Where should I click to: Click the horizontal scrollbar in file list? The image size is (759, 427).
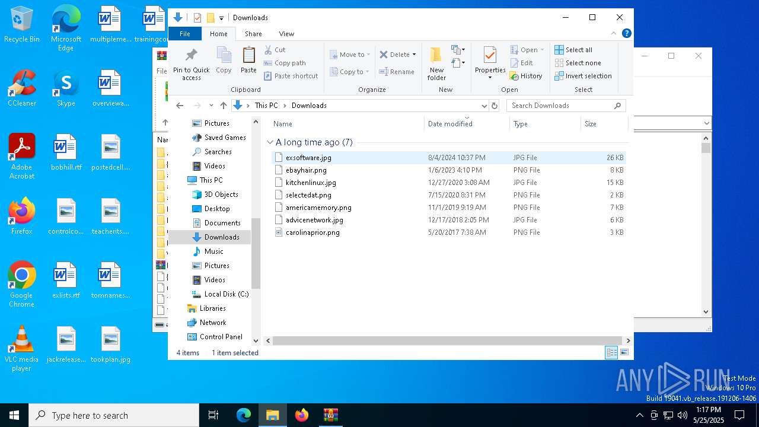[x=447, y=340]
